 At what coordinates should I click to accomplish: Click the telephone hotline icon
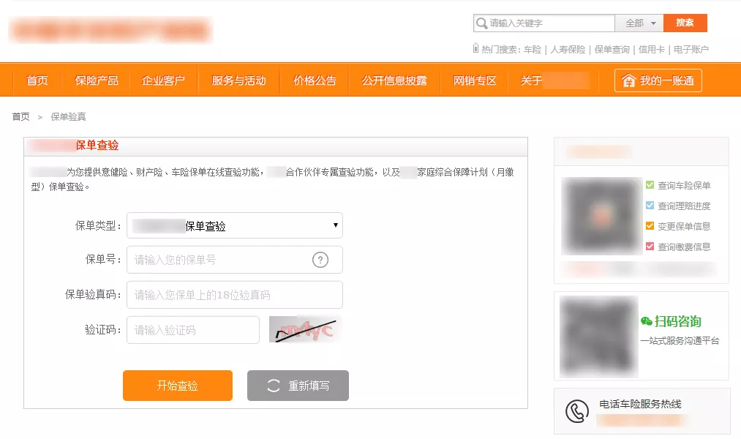point(577,411)
